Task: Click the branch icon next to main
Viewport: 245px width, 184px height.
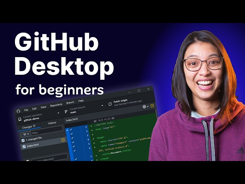Action: [66, 112]
